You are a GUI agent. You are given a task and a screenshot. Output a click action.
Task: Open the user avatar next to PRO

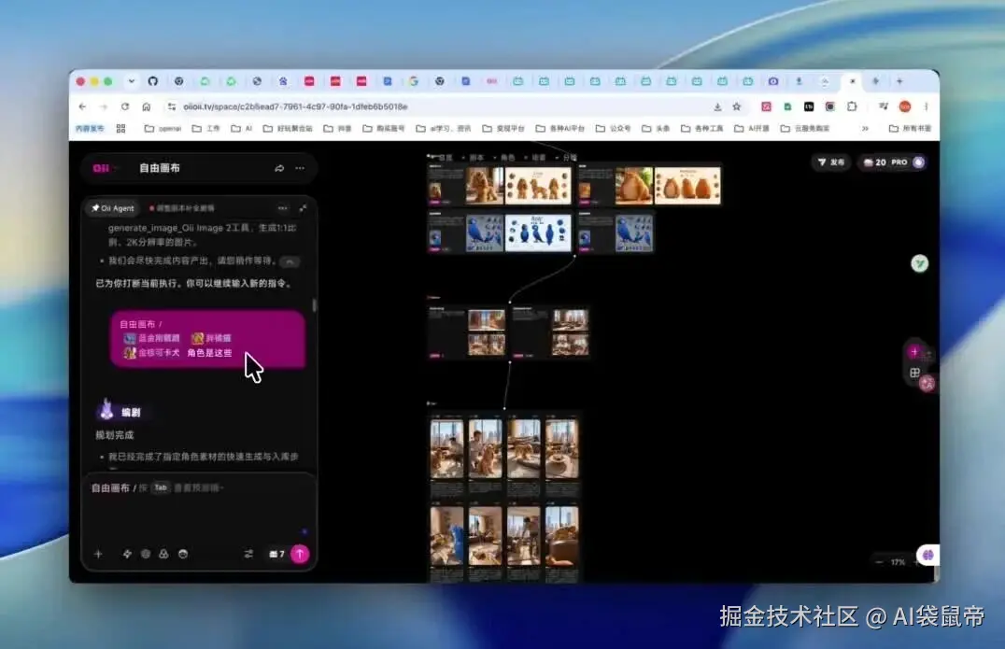click(x=918, y=162)
